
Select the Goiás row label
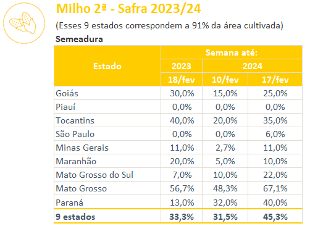pyautogui.click(x=67, y=93)
